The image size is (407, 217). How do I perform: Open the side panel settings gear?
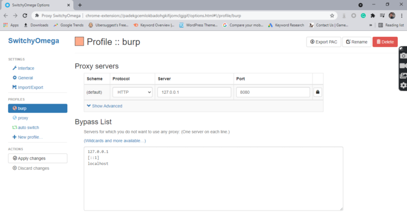tap(403, 85)
